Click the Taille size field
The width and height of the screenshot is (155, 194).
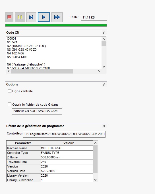pyautogui.click(x=94, y=18)
